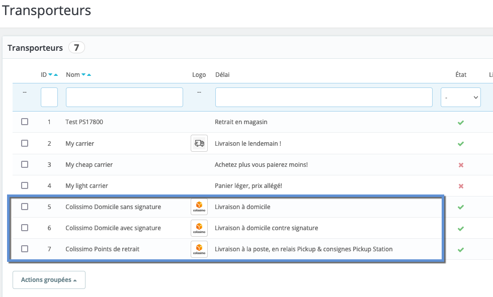The width and height of the screenshot is (493, 297).
Task: Click Achetez plus vous paierez moins! text
Action: (x=261, y=164)
